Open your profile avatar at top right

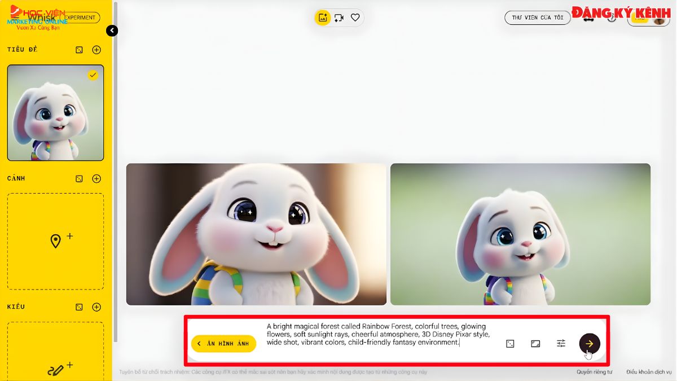(x=659, y=20)
